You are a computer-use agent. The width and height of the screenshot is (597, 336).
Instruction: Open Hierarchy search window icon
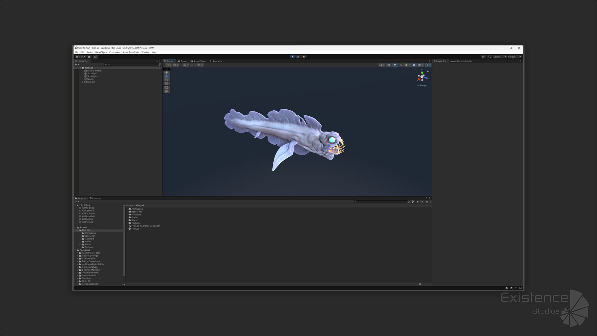[160, 64]
